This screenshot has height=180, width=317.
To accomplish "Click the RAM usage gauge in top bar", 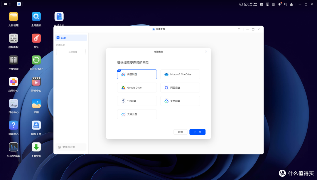I will [246, 4].
